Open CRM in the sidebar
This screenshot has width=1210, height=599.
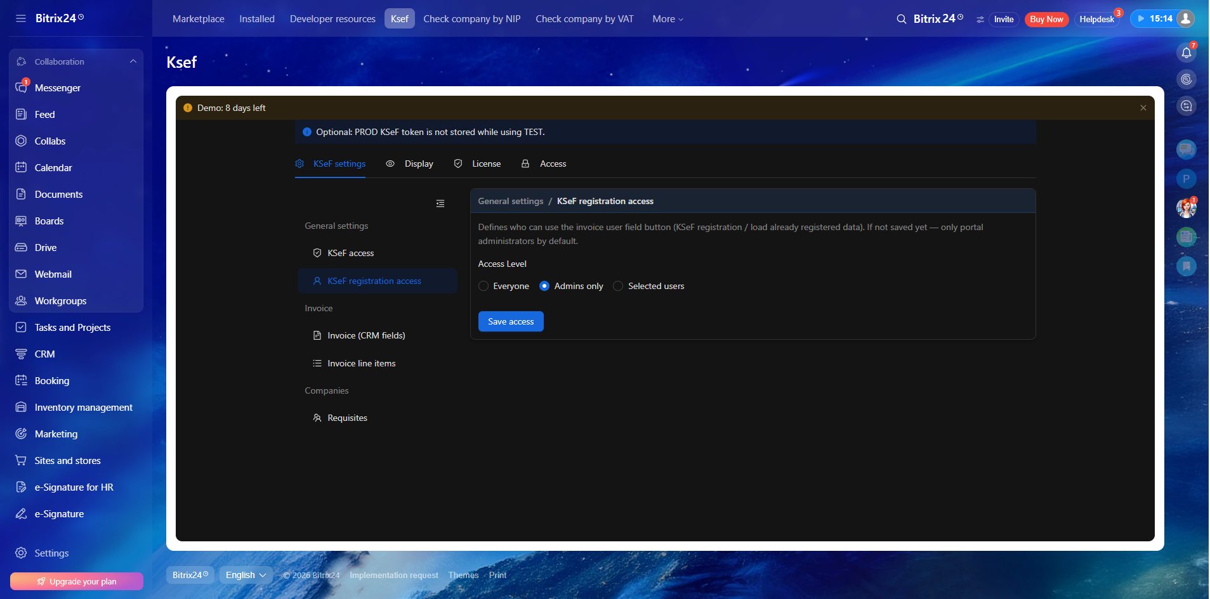[x=44, y=354]
